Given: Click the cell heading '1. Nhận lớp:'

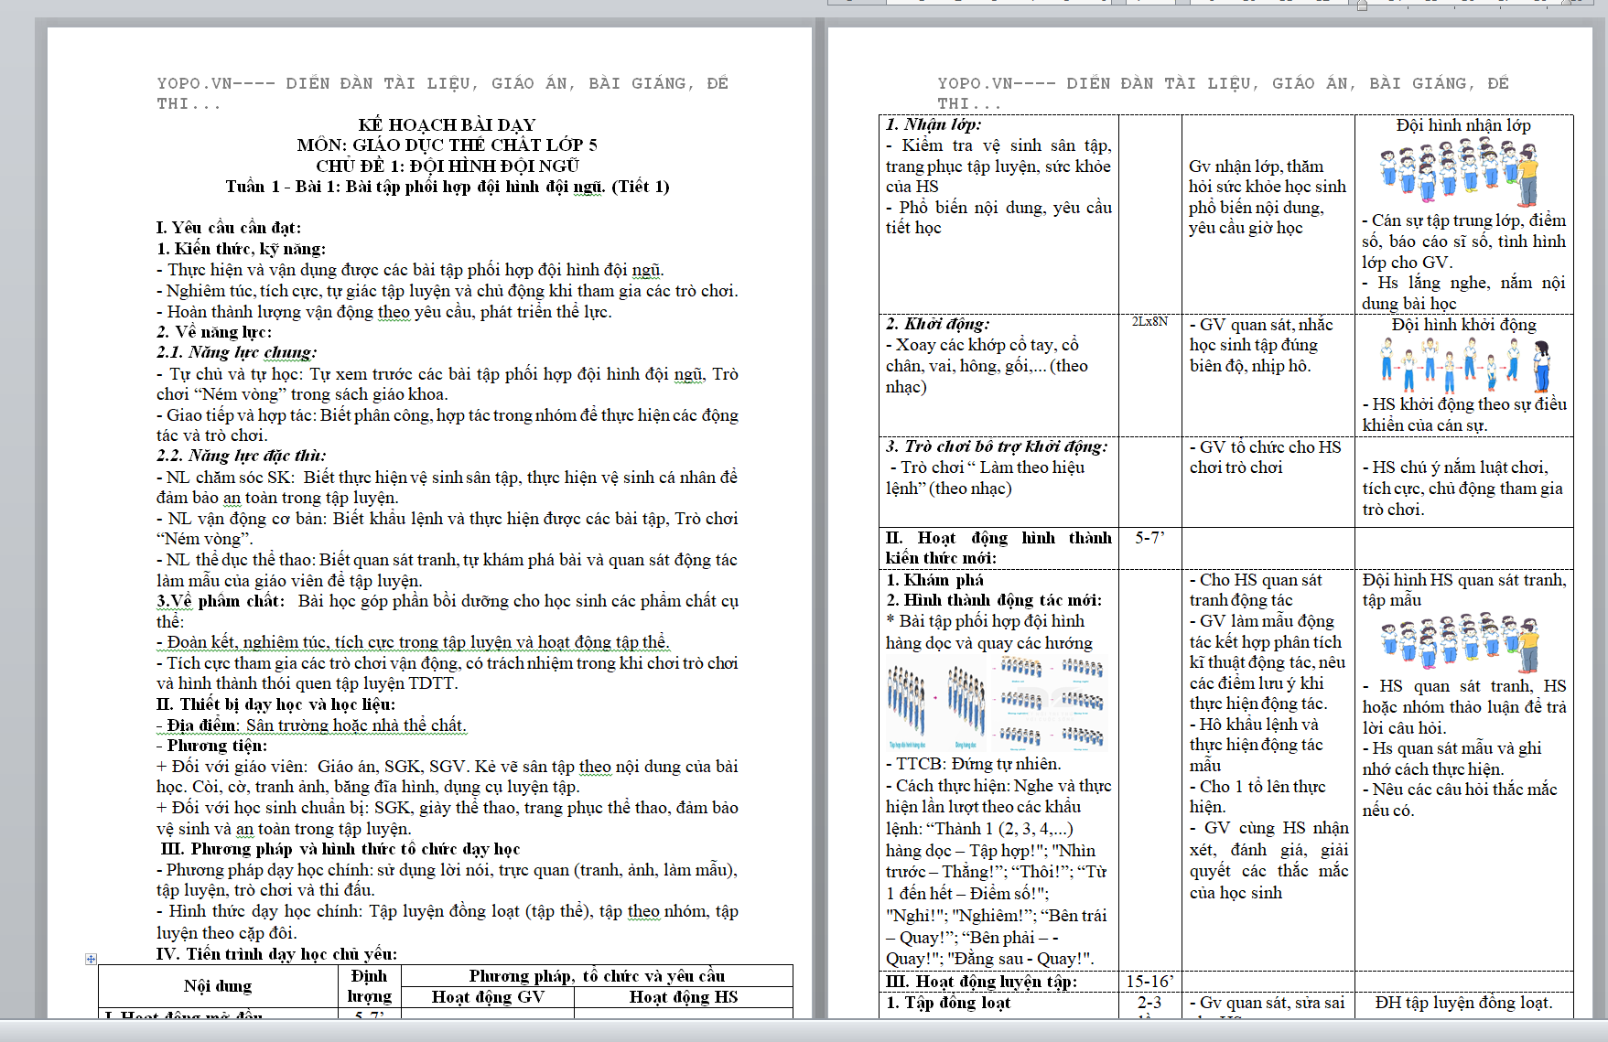Looking at the screenshot, I should point(934,124).
